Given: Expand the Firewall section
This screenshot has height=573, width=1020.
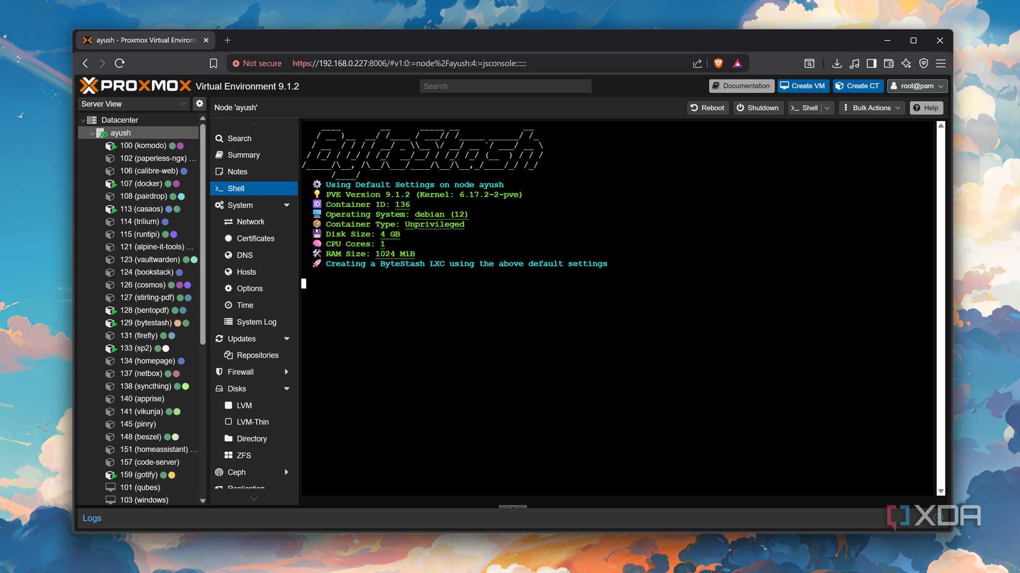Looking at the screenshot, I should pos(286,371).
